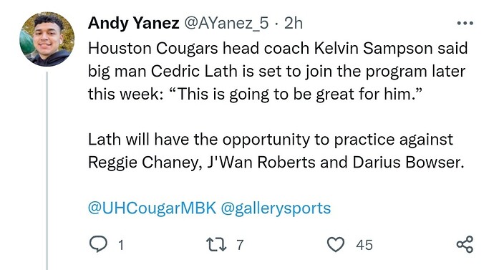Screen dimensions: 494x270
Task: Click the reply speech bubble icon
Action: click(98, 244)
